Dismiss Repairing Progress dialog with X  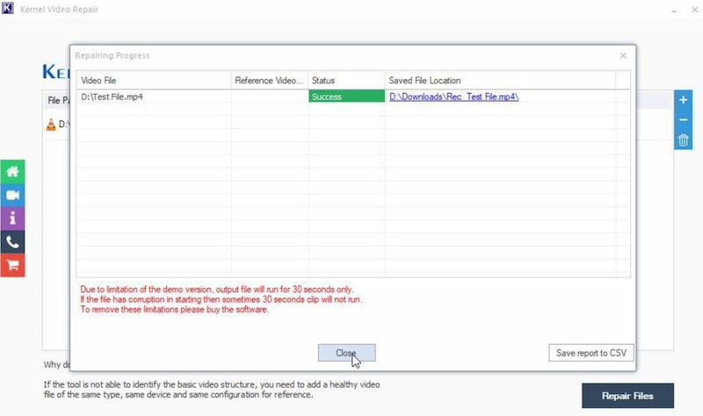tap(623, 55)
